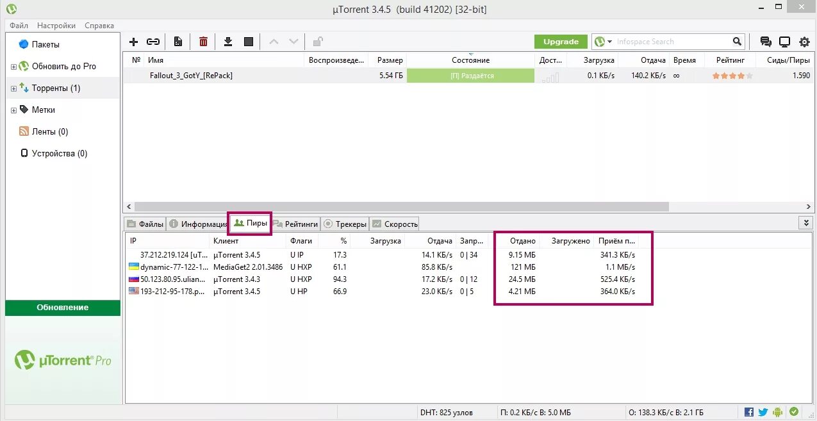Click the µTorrent Pro advertisement logo
Screen dimensions: 817x421
(63, 360)
